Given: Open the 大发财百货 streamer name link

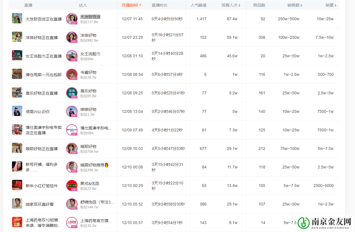Looking at the screenshot, I should coord(90,17).
